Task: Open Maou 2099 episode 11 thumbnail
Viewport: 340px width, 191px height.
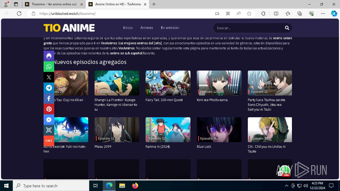Action: (x=117, y=130)
